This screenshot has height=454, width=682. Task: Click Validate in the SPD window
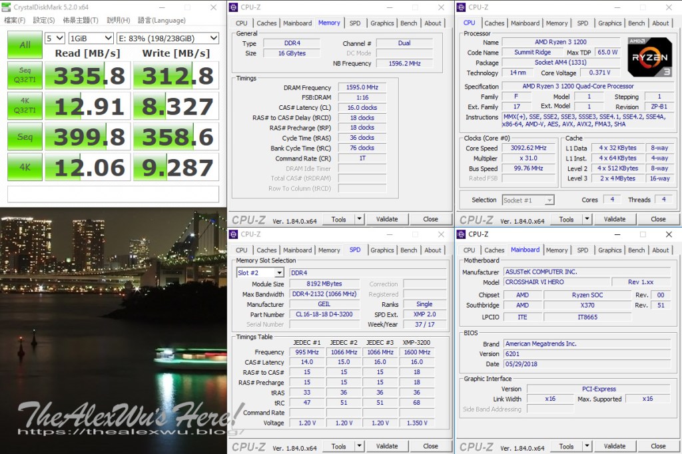click(x=387, y=446)
